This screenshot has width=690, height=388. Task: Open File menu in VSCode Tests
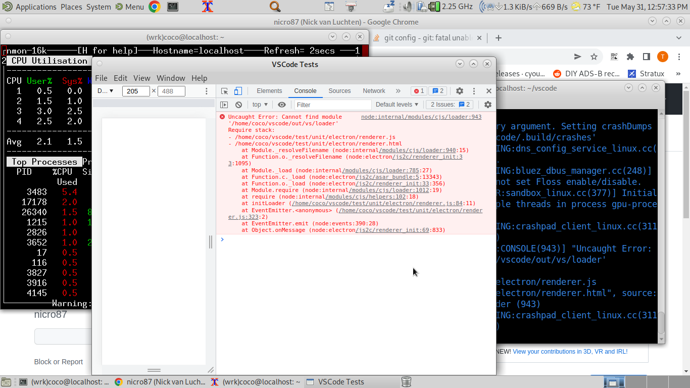click(101, 78)
